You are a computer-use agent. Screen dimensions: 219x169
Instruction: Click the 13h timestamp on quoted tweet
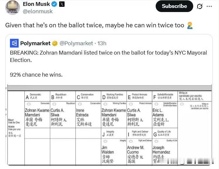pyautogui.click(x=102, y=43)
